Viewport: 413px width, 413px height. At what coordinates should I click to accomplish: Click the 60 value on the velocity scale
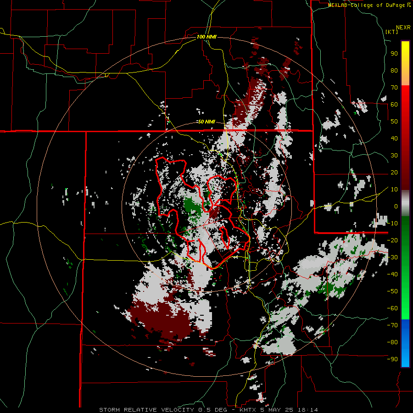click(x=394, y=104)
